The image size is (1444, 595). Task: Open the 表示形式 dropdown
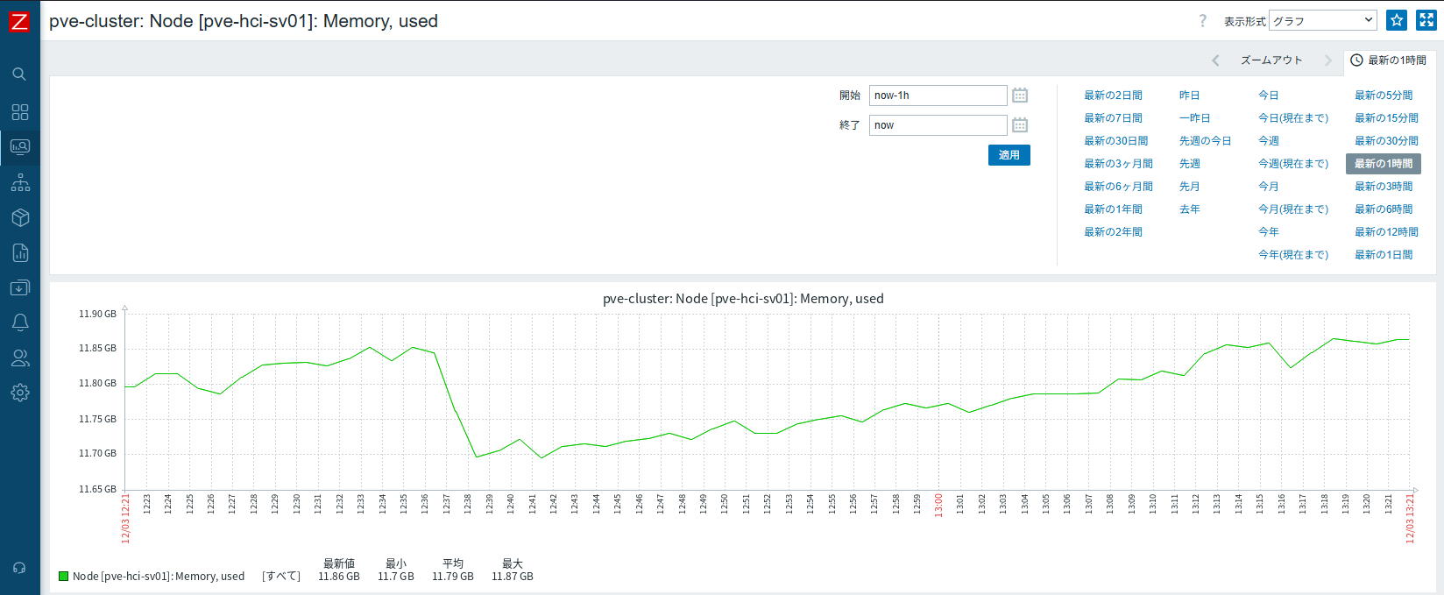[1322, 20]
